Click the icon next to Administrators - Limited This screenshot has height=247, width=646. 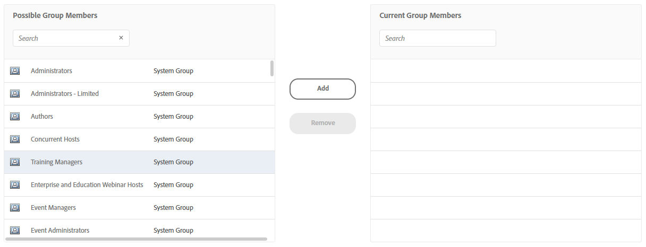[x=15, y=94]
